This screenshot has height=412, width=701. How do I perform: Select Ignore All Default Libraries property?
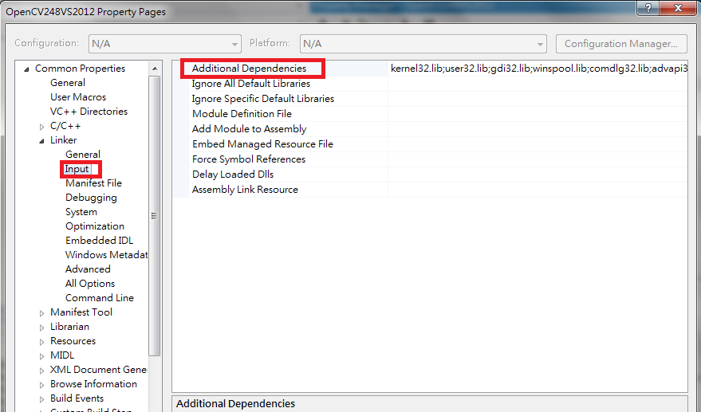(250, 84)
